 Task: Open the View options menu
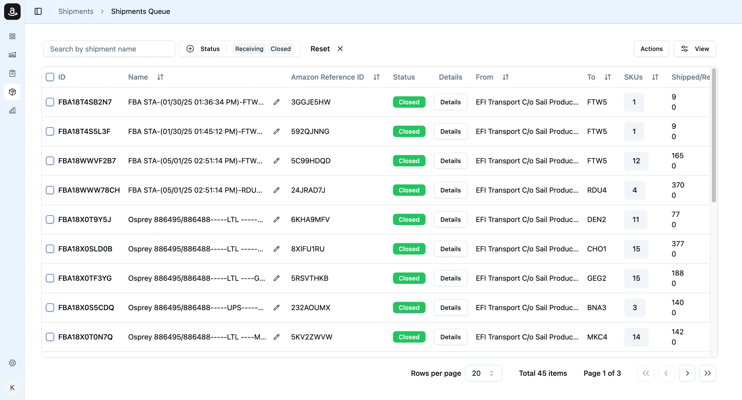click(x=695, y=49)
